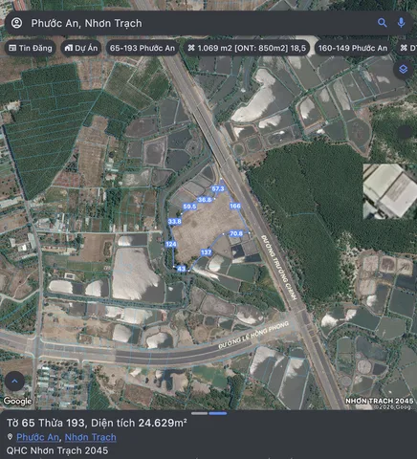
Task: Click the location pin icon beside Phước An
Action: 10,437
